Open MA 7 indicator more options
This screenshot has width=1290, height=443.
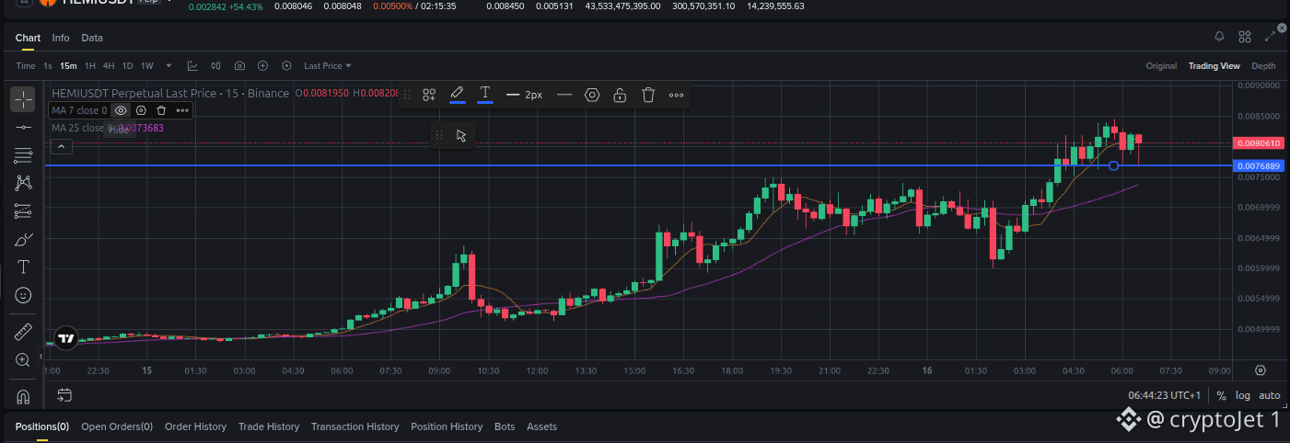[182, 110]
